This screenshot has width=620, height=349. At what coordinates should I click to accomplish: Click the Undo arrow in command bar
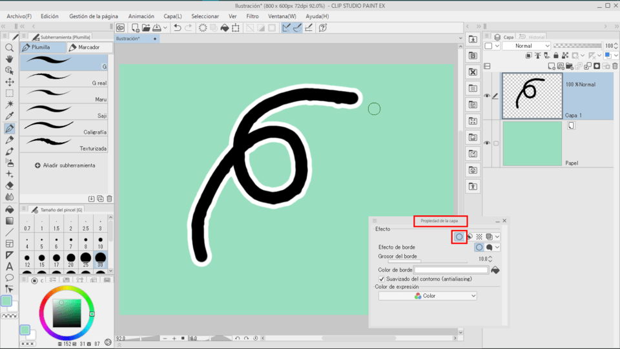pyautogui.click(x=178, y=28)
